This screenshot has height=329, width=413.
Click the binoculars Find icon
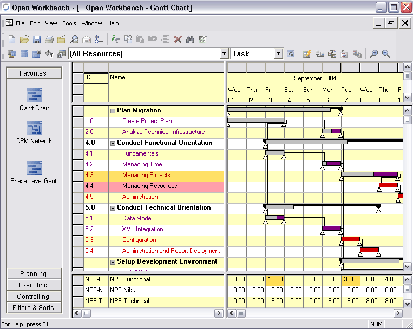[x=190, y=39]
